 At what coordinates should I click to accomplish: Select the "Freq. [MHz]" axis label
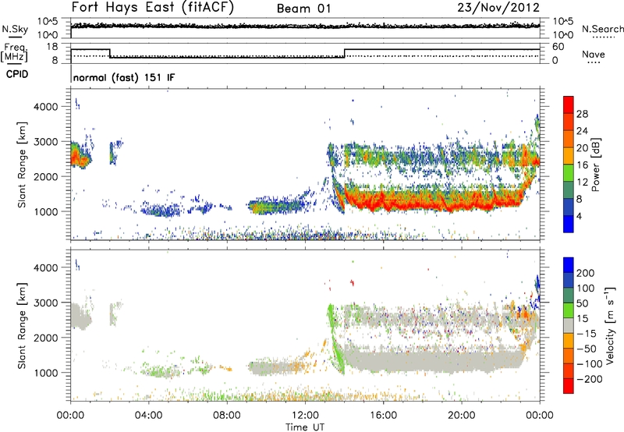point(14,52)
